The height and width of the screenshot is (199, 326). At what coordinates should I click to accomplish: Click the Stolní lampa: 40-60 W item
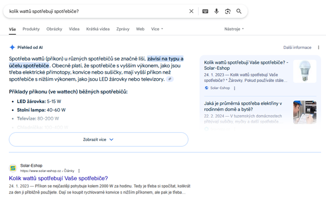(41, 110)
